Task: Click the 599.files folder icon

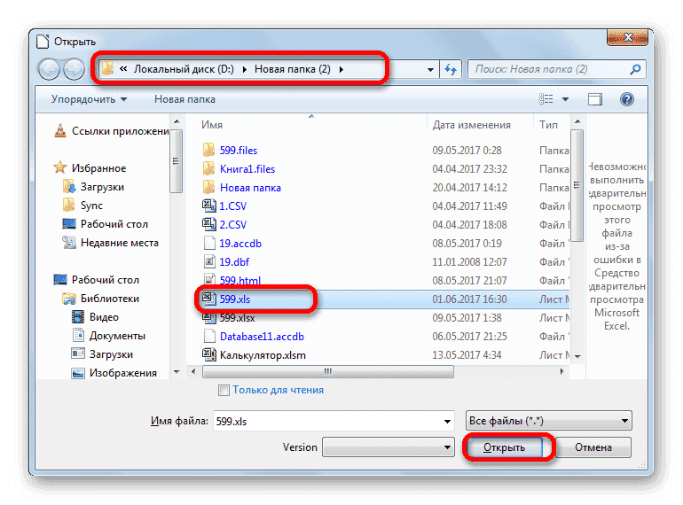Action: (x=208, y=150)
